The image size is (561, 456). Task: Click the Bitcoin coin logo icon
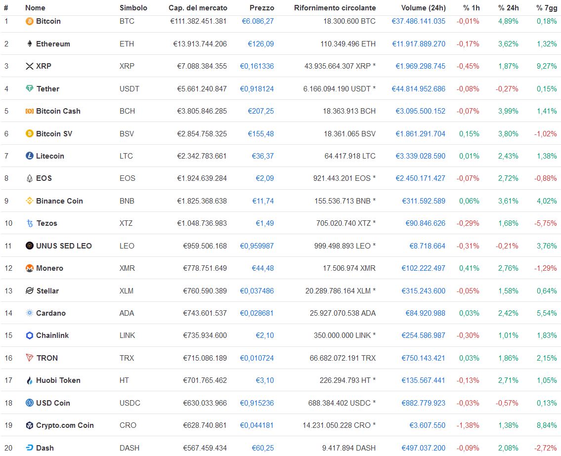[x=29, y=21]
